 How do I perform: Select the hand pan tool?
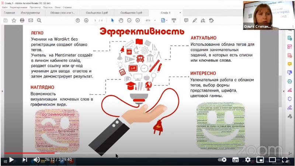[x=121, y=20]
